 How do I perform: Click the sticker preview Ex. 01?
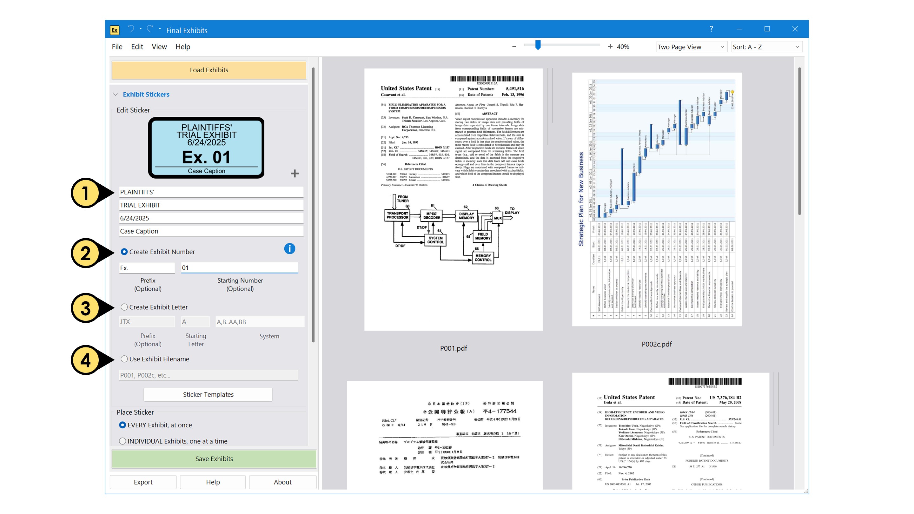[x=206, y=148]
